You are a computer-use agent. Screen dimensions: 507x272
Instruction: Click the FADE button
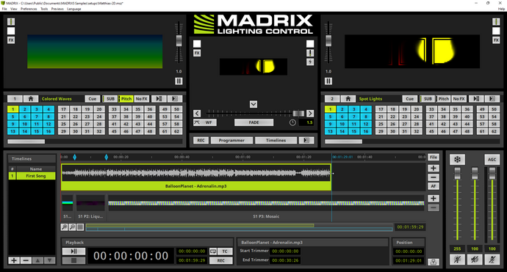[x=253, y=122]
